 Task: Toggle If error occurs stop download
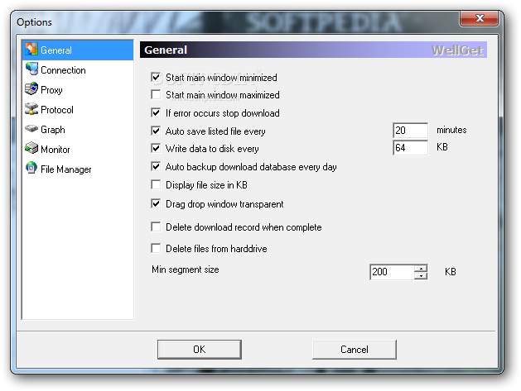coord(156,112)
